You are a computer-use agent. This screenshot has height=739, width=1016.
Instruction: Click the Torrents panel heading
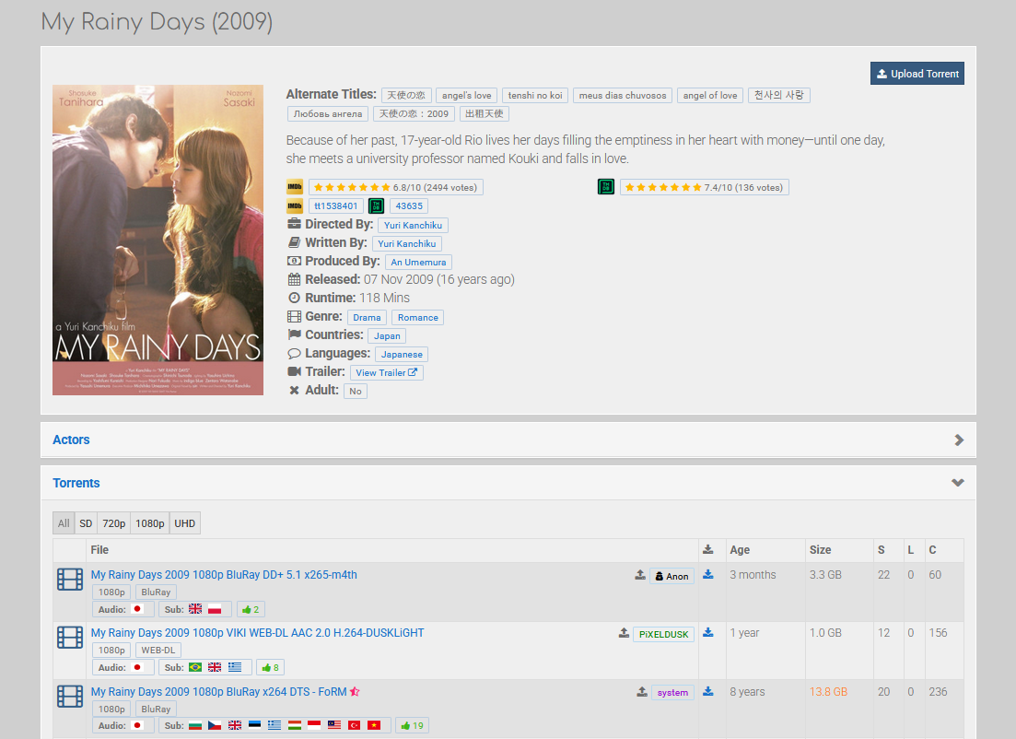coord(76,483)
